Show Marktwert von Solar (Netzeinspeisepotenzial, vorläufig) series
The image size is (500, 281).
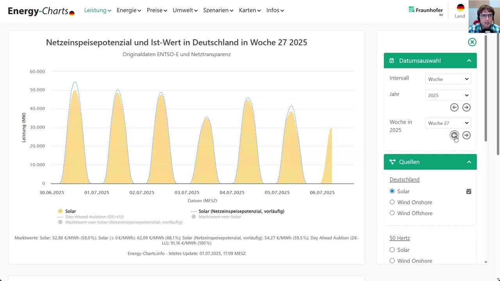124,222
